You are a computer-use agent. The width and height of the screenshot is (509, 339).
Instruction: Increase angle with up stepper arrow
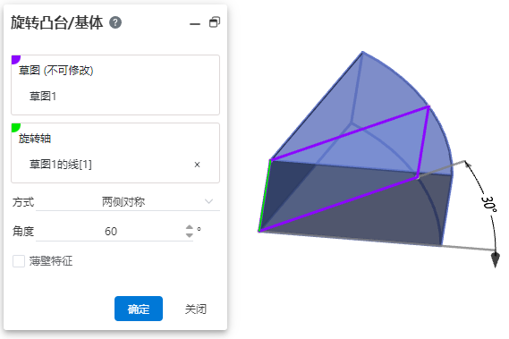190,227
